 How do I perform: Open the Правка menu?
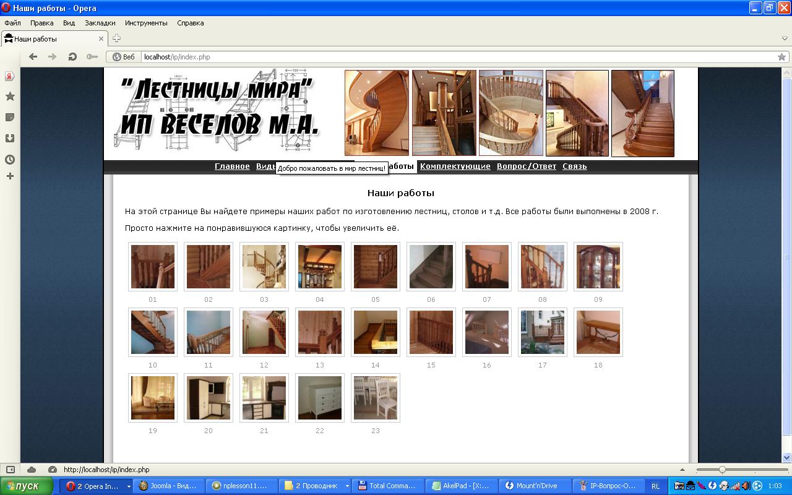tap(41, 23)
